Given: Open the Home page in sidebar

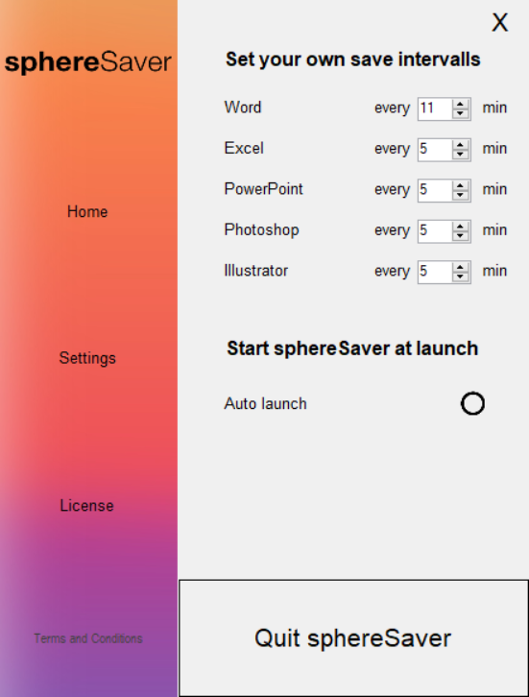Looking at the screenshot, I should coord(87,211).
